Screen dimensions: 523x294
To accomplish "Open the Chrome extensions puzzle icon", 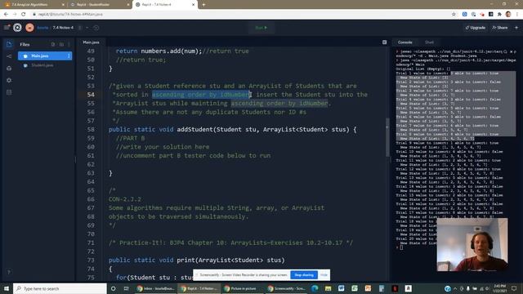I will [499, 15].
